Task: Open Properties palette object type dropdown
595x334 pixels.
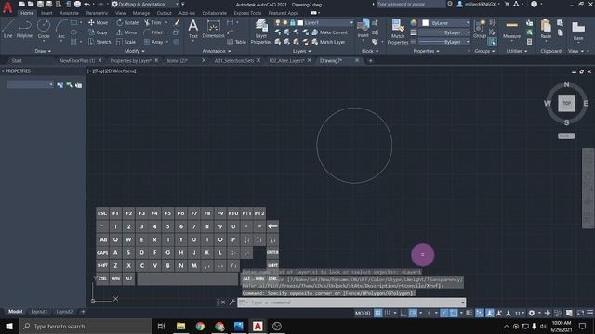Action: [x=30, y=84]
